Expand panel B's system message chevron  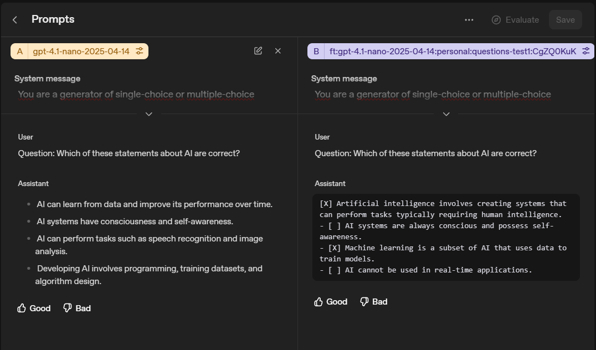(445, 114)
